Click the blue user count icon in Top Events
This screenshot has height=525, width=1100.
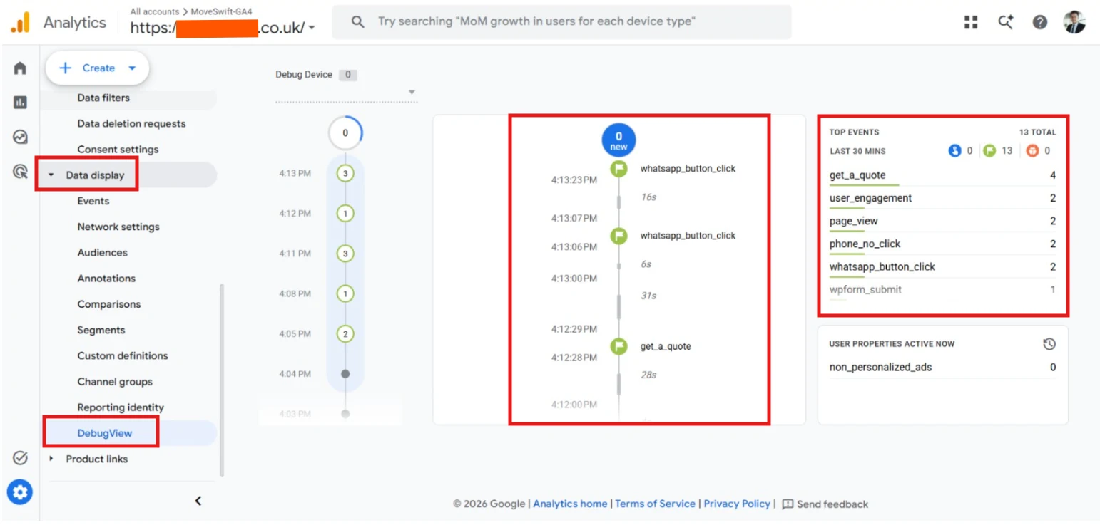(955, 151)
